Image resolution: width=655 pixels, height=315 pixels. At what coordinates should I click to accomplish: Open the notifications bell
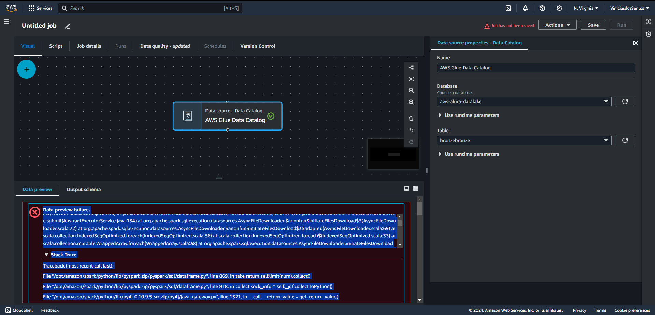point(525,8)
